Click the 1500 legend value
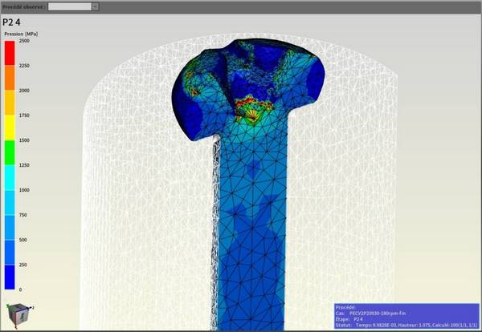 coord(24,140)
